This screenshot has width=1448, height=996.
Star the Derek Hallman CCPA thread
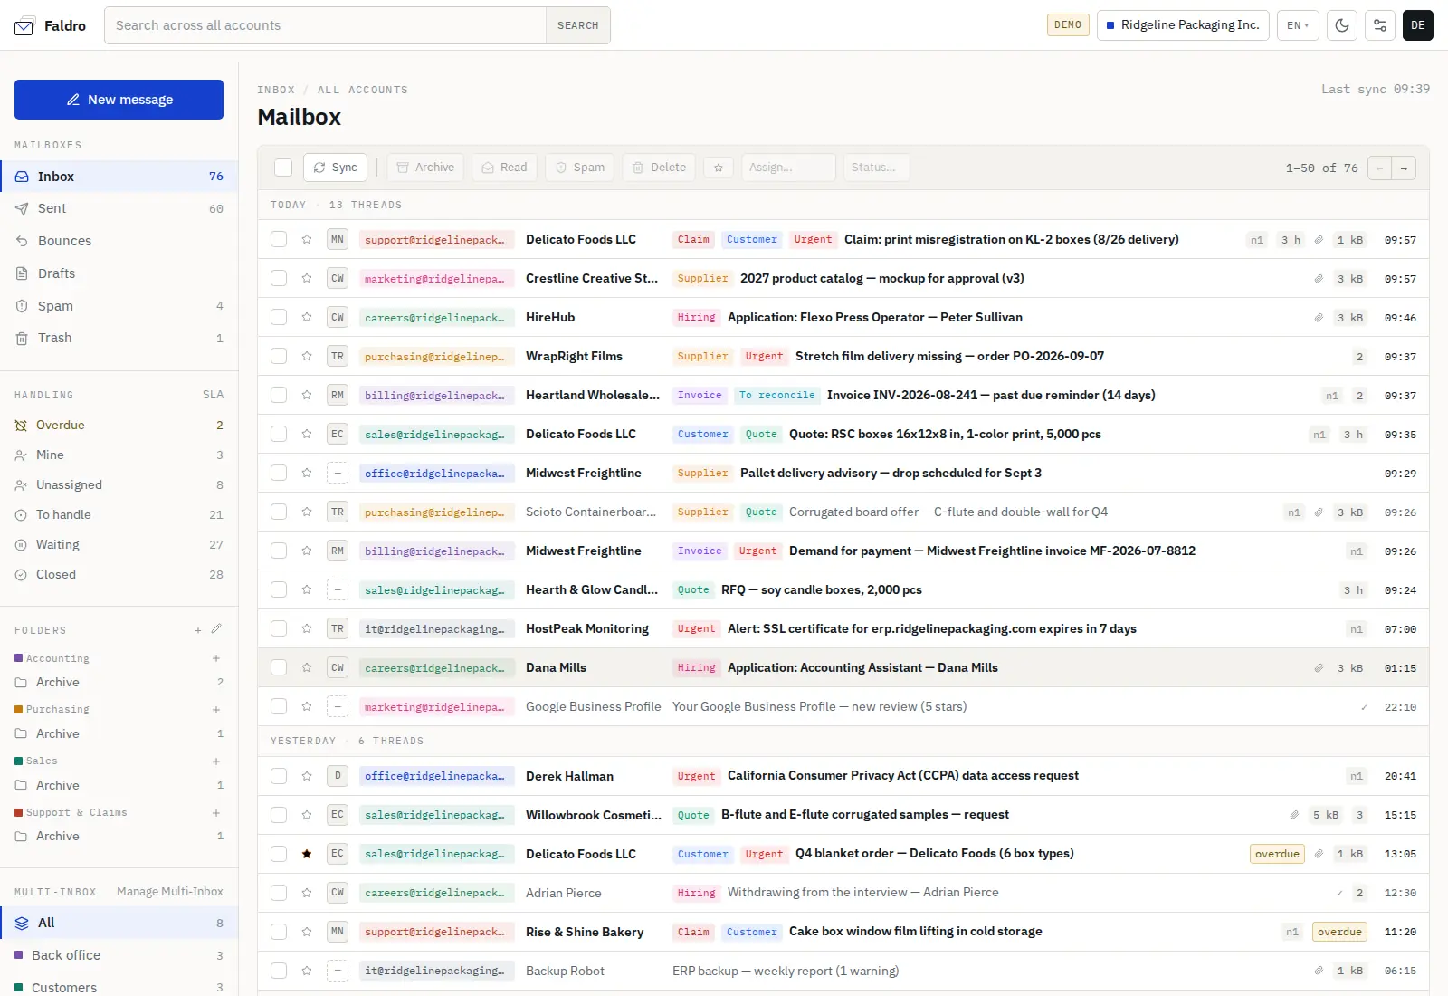tap(307, 776)
